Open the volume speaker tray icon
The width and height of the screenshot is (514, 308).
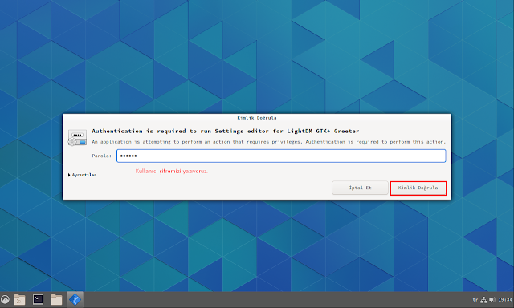tap(492, 300)
